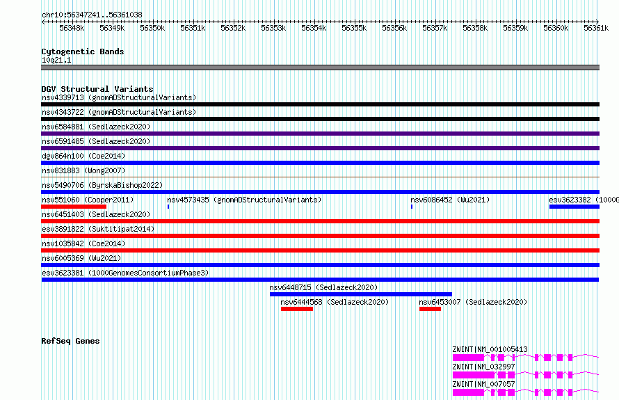Click the nsv5490706 ByrskaBishop2022 label

pos(102,185)
